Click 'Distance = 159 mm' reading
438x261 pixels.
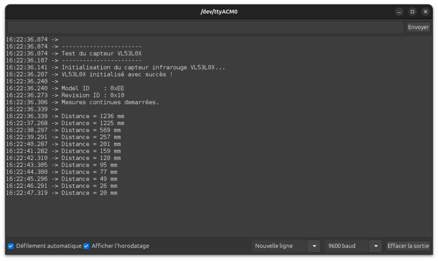tap(91, 151)
